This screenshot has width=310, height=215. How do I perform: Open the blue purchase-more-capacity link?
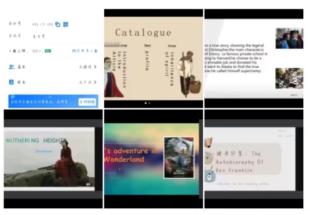click(84, 51)
